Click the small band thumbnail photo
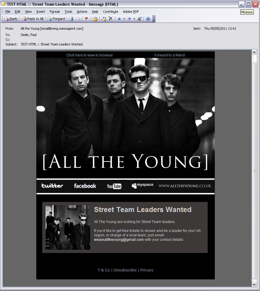Screen dimensions: 260x291 click(x=68, y=227)
